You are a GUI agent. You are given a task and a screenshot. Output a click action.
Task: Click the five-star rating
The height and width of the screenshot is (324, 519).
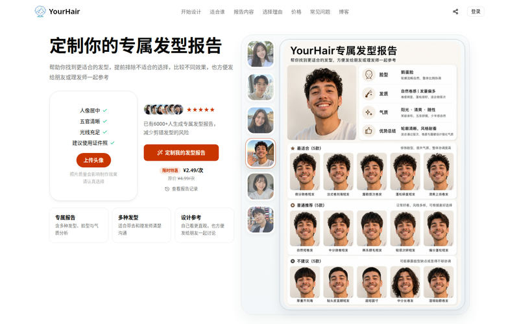click(x=200, y=110)
